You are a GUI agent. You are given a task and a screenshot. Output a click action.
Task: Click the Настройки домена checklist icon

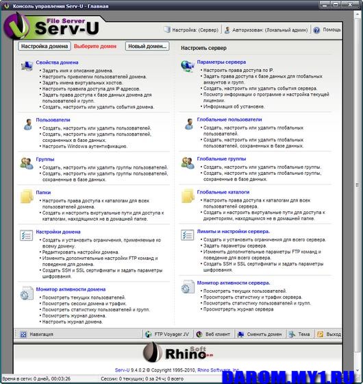click(27, 235)
